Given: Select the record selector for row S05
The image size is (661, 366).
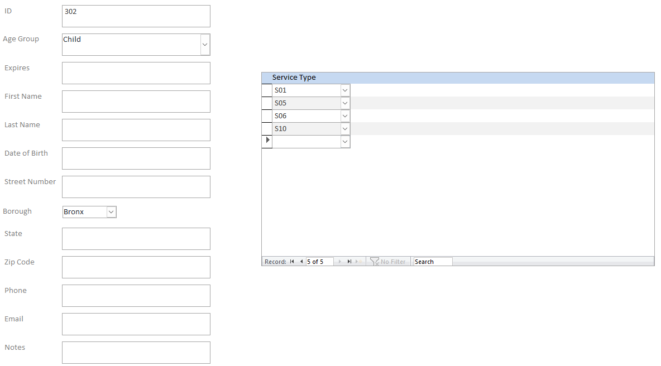Looking at the screenshot, I should (267, 103).
